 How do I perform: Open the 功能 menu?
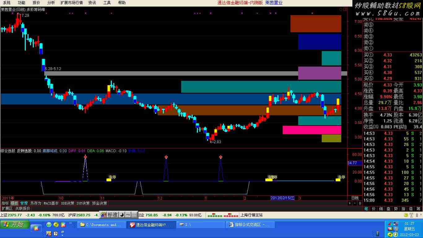[21, 2]
